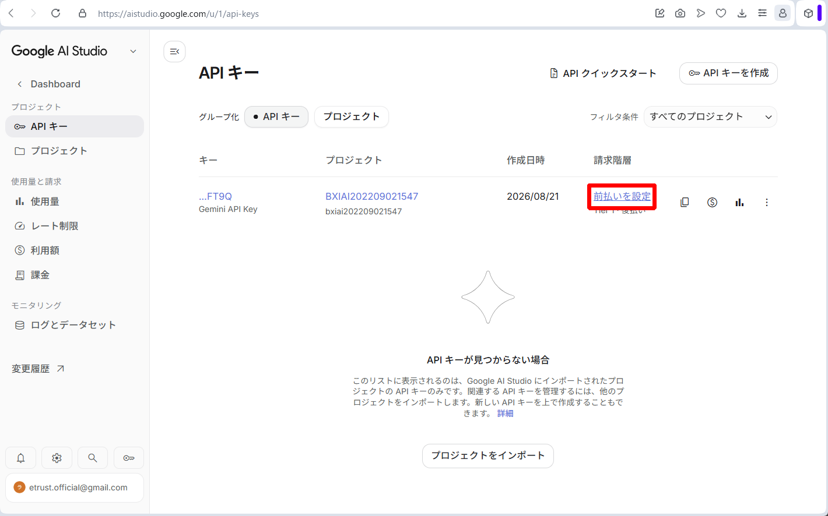Screen dimensions: 828x516
Task: Click the キー column header
Action: click(208, 160)
